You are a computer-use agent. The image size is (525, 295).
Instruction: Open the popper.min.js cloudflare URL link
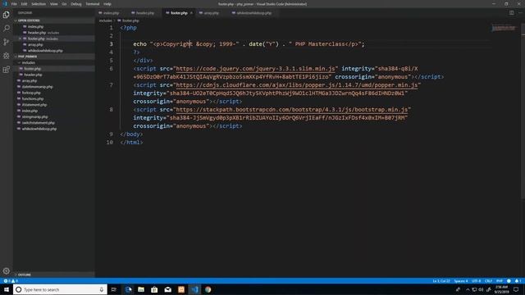[x=297, y=85]
